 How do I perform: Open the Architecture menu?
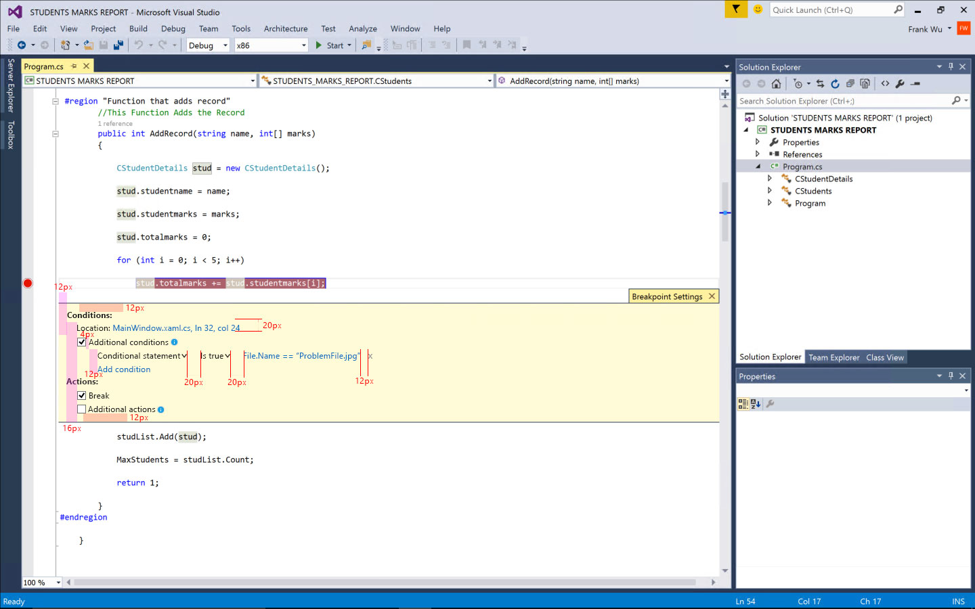pos(285,28)
